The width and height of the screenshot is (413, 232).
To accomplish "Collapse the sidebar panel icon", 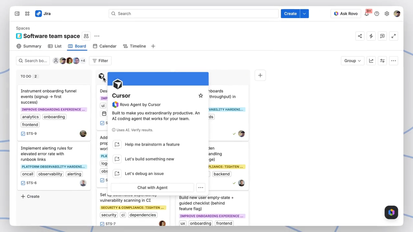I will coord(17,14).
